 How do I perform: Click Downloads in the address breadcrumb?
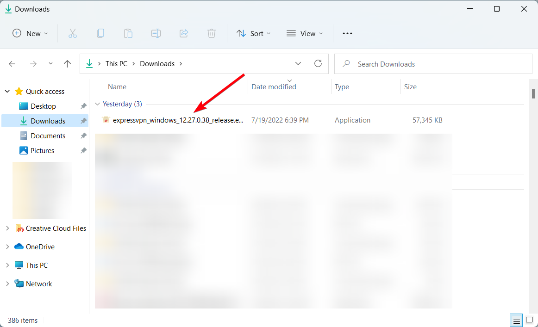click(x=157, y=64)
